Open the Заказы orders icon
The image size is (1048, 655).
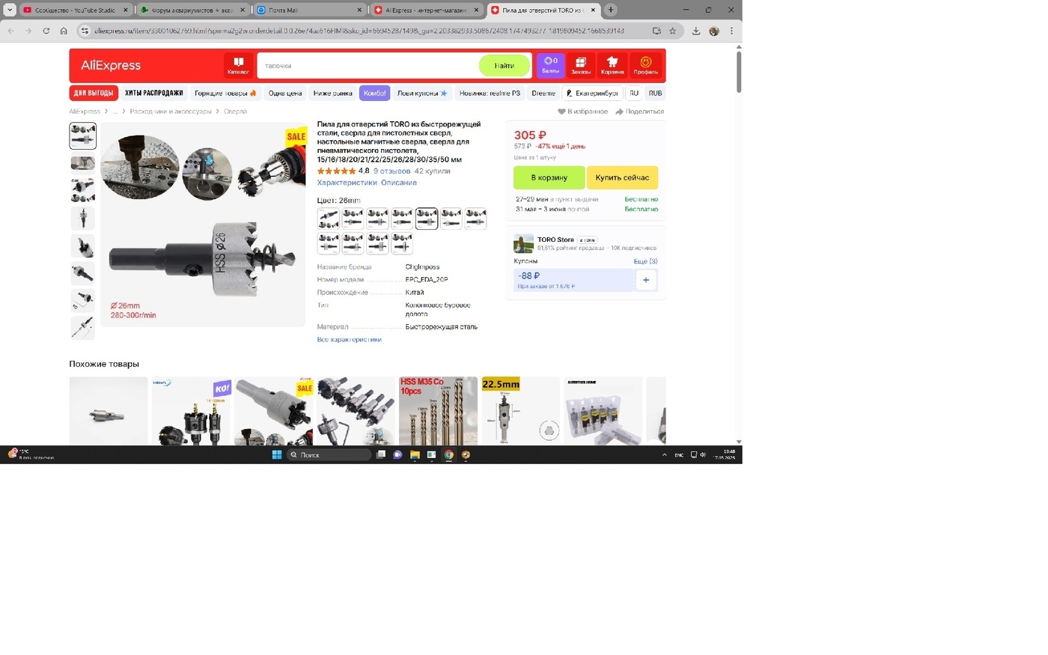click(581, 66)
